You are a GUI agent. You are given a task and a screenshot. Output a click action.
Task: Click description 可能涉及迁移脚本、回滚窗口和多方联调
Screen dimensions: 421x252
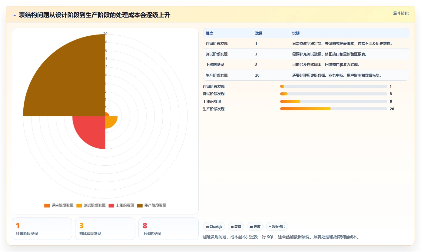click(x=326, y=65)
